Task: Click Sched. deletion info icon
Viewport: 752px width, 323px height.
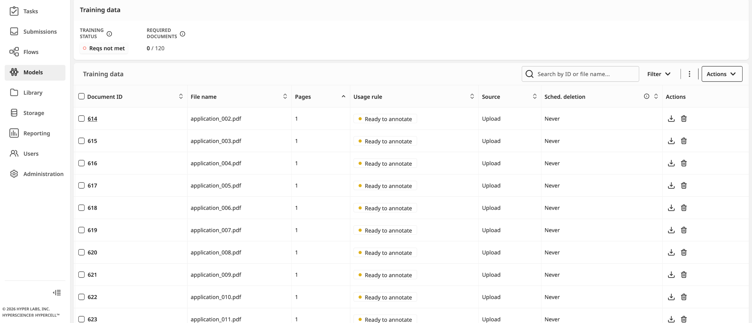Action: pos(646,96)
